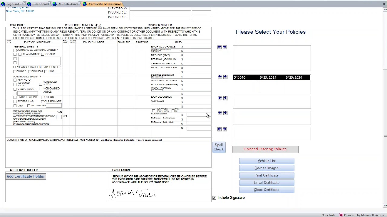Check the DED box

coord(15,106)
